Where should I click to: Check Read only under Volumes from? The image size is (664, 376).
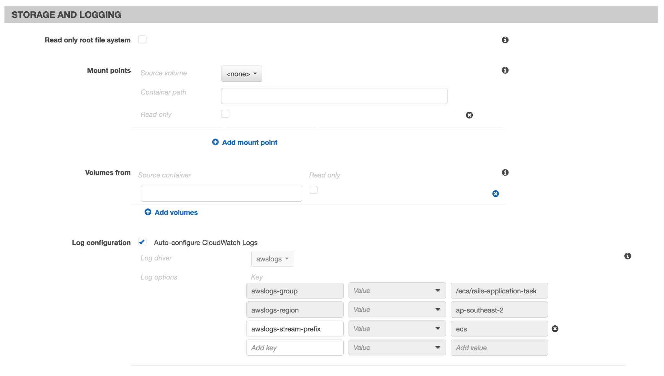pos(313,190)
